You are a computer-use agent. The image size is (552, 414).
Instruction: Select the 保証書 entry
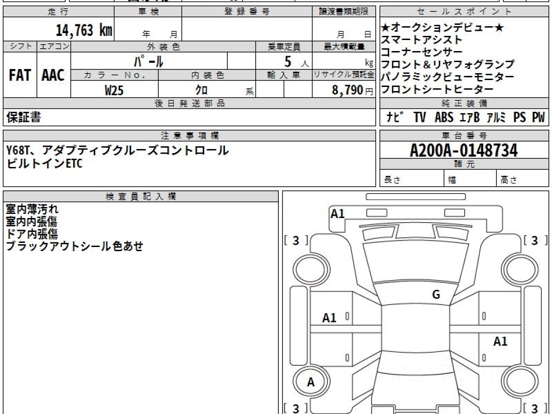[23, 117]
